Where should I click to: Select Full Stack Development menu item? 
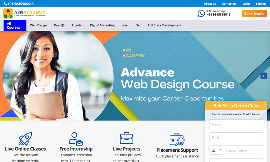tap(164, 25)
